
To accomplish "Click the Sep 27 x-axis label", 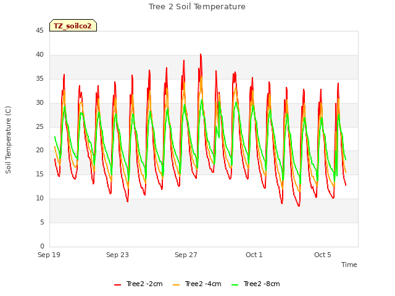I will tap(186, 255).
